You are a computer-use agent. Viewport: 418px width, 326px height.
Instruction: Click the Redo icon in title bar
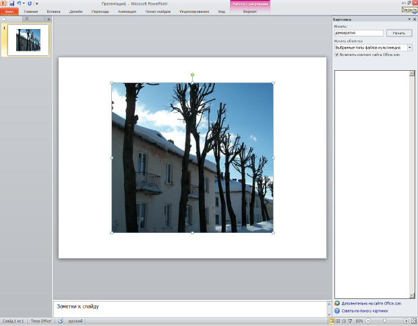pos(30,3)
